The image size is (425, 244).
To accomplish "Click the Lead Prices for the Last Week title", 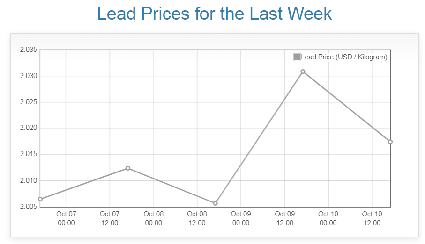I will [214, 14].
